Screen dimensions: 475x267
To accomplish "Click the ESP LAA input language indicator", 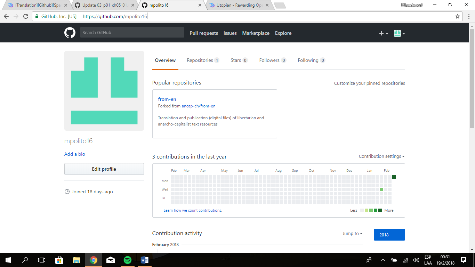I will (x=428, y=260).
